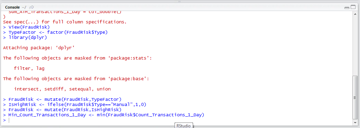360x128 pixels.
Task: Minimize the Console pane
Action: click(347, 8)
